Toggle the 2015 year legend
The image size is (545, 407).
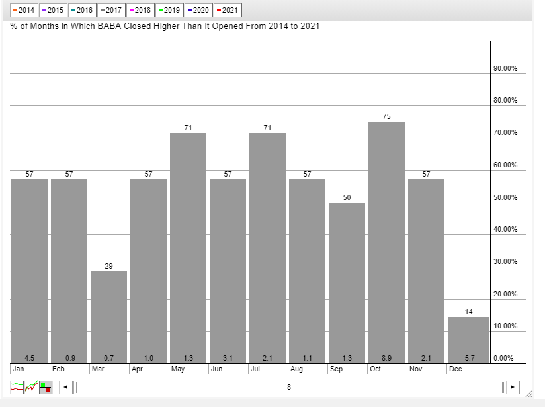point(53,10)
